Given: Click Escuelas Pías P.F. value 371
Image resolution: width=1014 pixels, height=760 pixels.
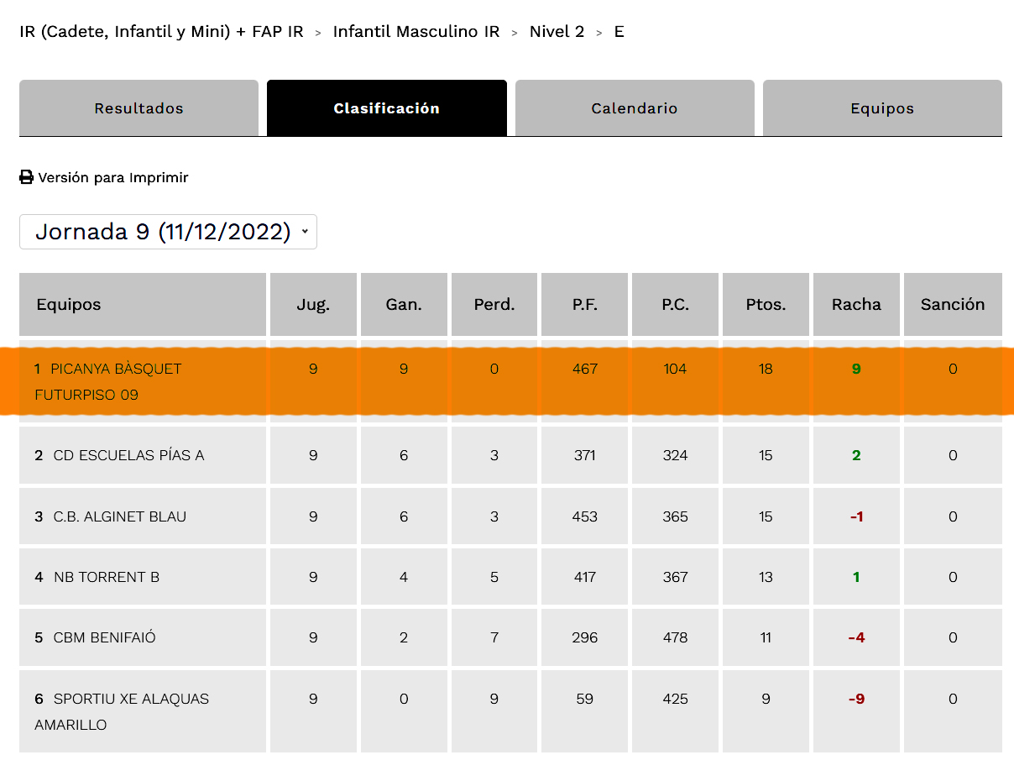Looking at the screenshot, I should point(585,455).
